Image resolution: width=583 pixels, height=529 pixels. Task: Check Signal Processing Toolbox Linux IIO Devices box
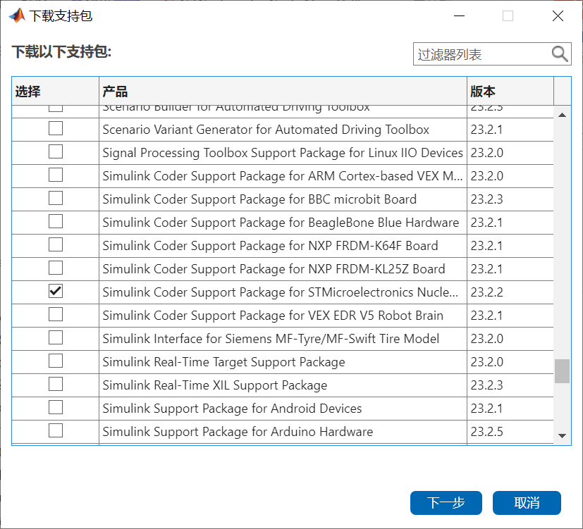pos(56,151)
